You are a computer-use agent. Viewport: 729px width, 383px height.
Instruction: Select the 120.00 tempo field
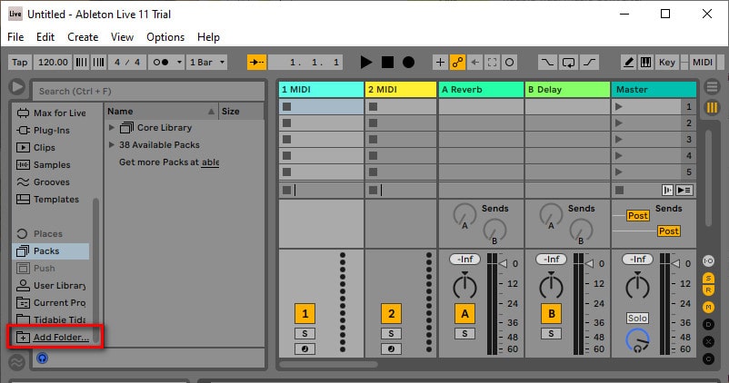coord(53,63)
